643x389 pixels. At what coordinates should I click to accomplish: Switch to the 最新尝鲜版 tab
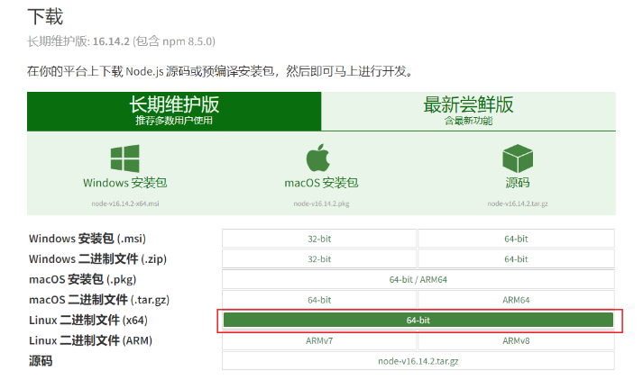tap(468, 111)
